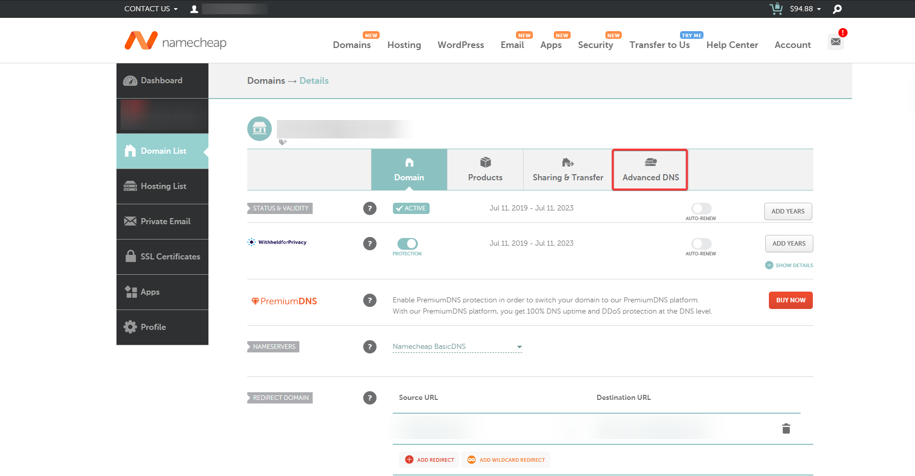This screenshot has height=476, width=915.
Task: Delete the redirect with trash icon
Action: (x=786, y=429)
